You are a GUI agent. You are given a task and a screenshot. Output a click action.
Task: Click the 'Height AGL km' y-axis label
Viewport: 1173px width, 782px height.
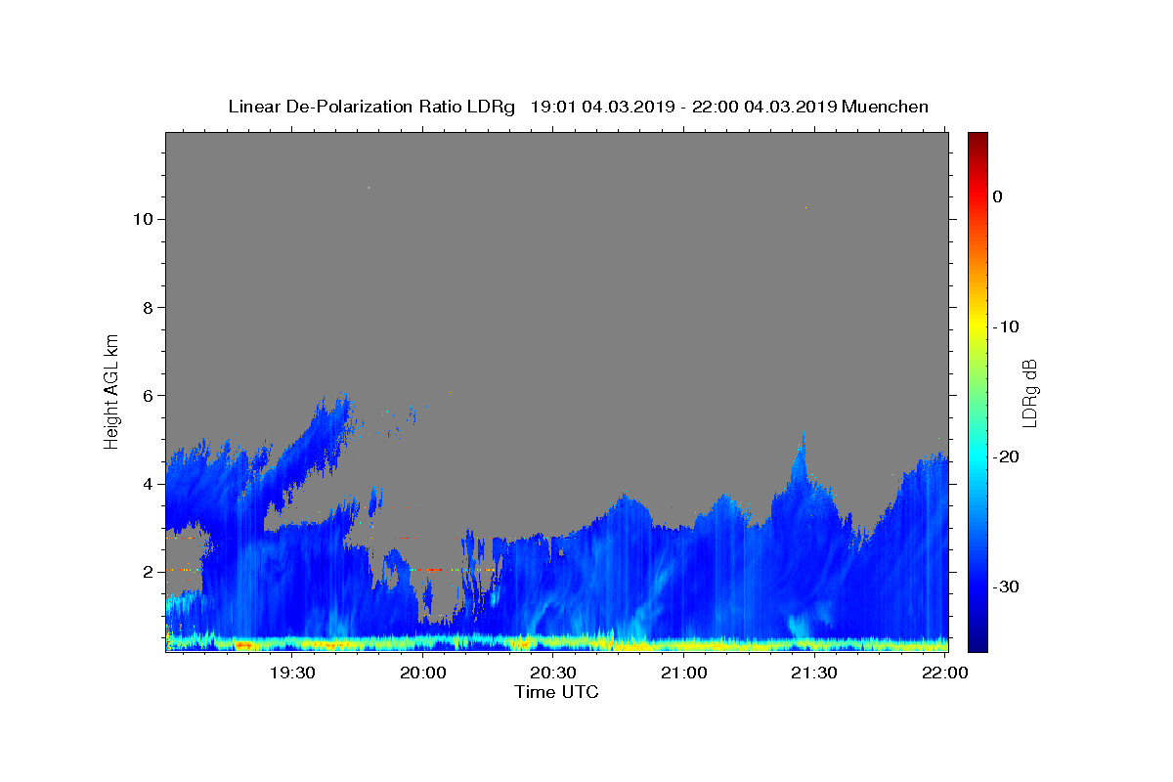tap(112, 390)
